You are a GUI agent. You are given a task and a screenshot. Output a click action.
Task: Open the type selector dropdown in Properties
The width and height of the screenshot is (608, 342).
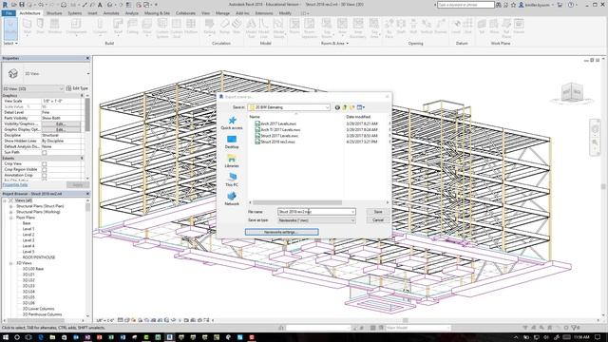[88, 74]
